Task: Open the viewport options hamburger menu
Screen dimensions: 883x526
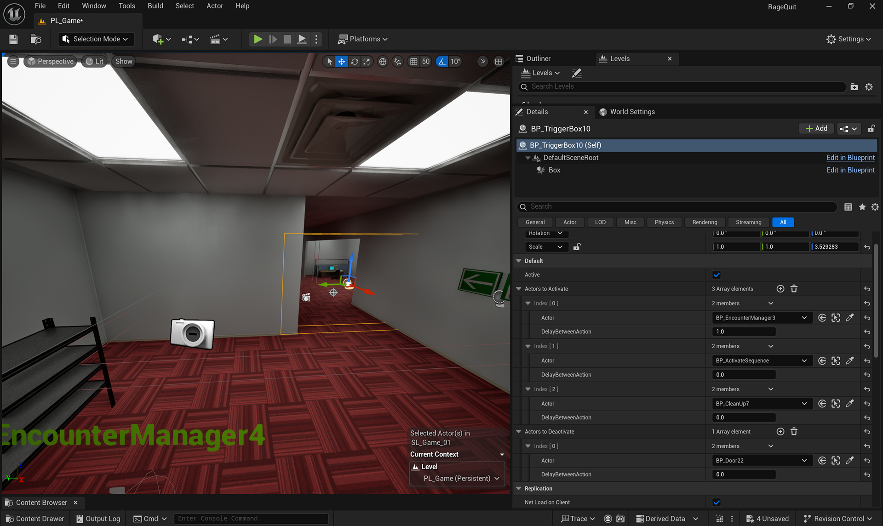Action: click(13, 61)
